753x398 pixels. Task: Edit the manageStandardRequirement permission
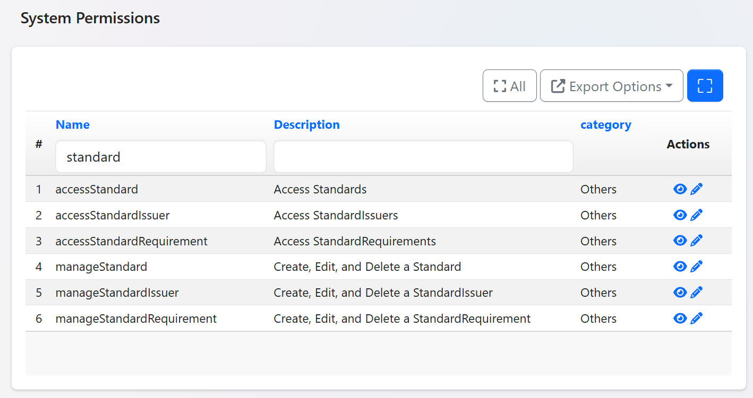696,319
